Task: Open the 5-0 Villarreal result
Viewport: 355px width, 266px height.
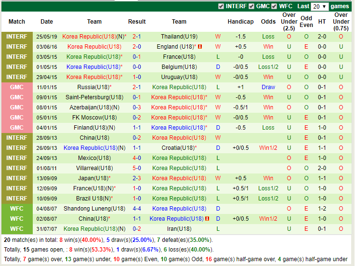Action: coord(137,168)
